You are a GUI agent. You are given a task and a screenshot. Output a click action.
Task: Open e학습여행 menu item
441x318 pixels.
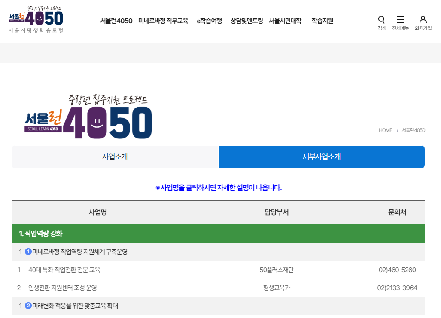[209, 21]
